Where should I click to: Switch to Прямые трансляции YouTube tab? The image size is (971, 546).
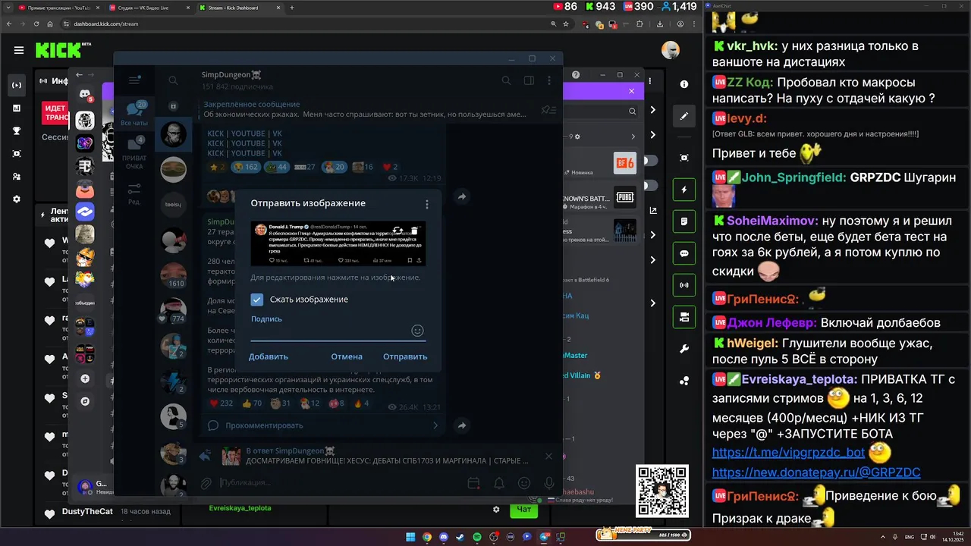(x=58, y=8)
